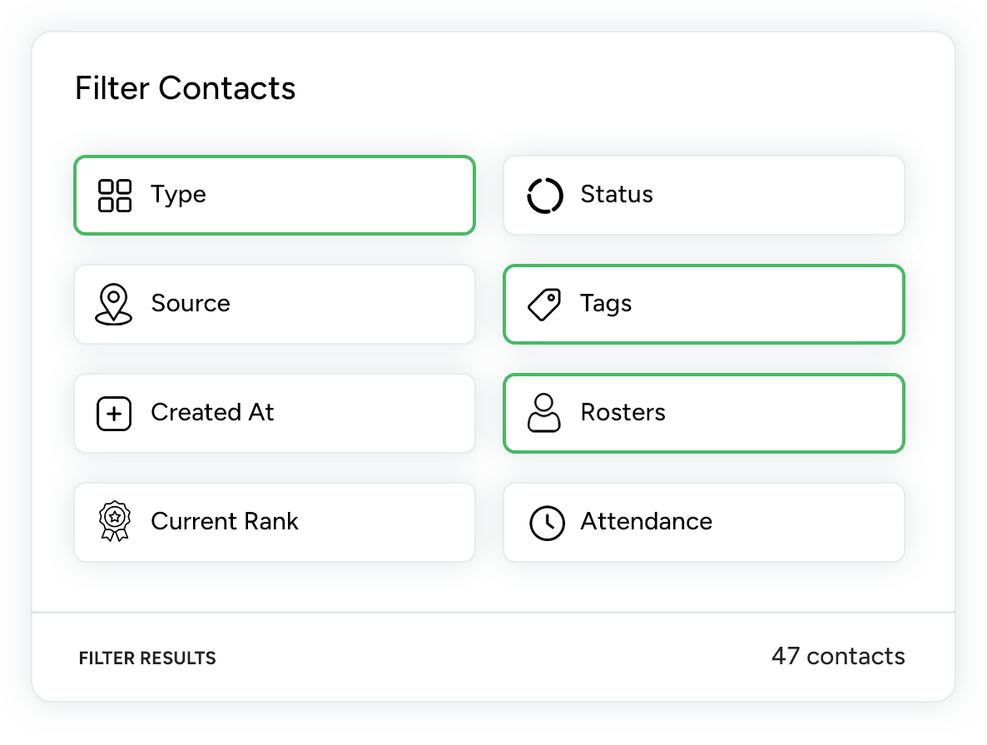Click the 47 contacts result count

[x=837, y=657]
